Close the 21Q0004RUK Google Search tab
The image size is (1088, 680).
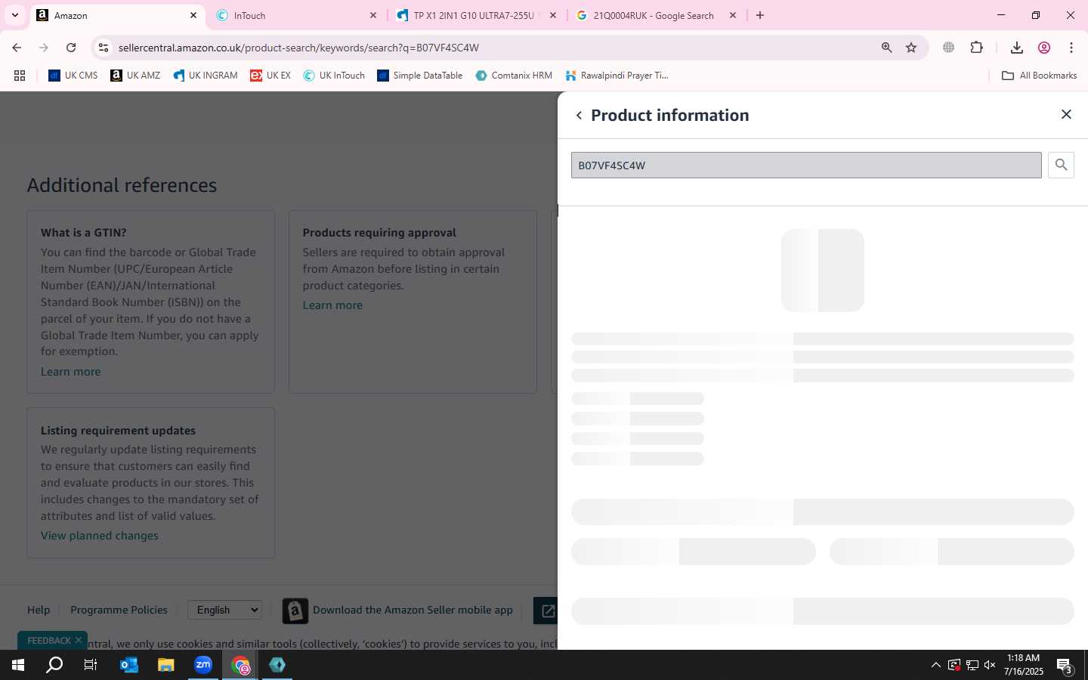point(732,15)
